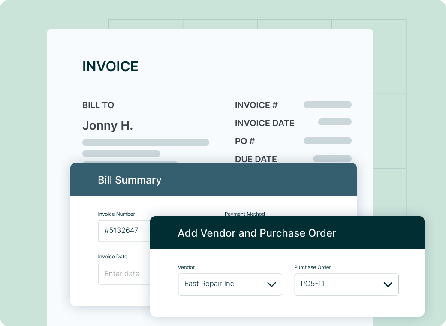Image resolution: width=446 pixels, height=326 pixels.
Task: Click the 'Add Vendor and Purchase Order' title
Action: [257, 233]
